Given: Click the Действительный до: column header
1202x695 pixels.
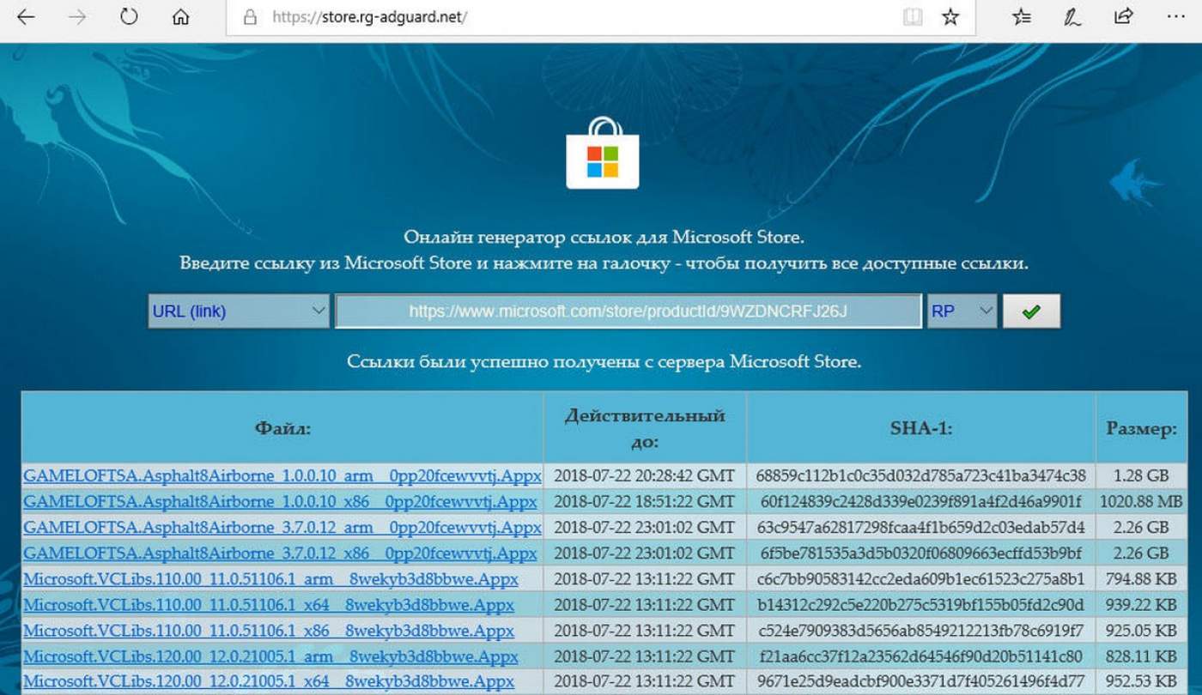Looking at the screenshot, I should (x=645, y=428).
